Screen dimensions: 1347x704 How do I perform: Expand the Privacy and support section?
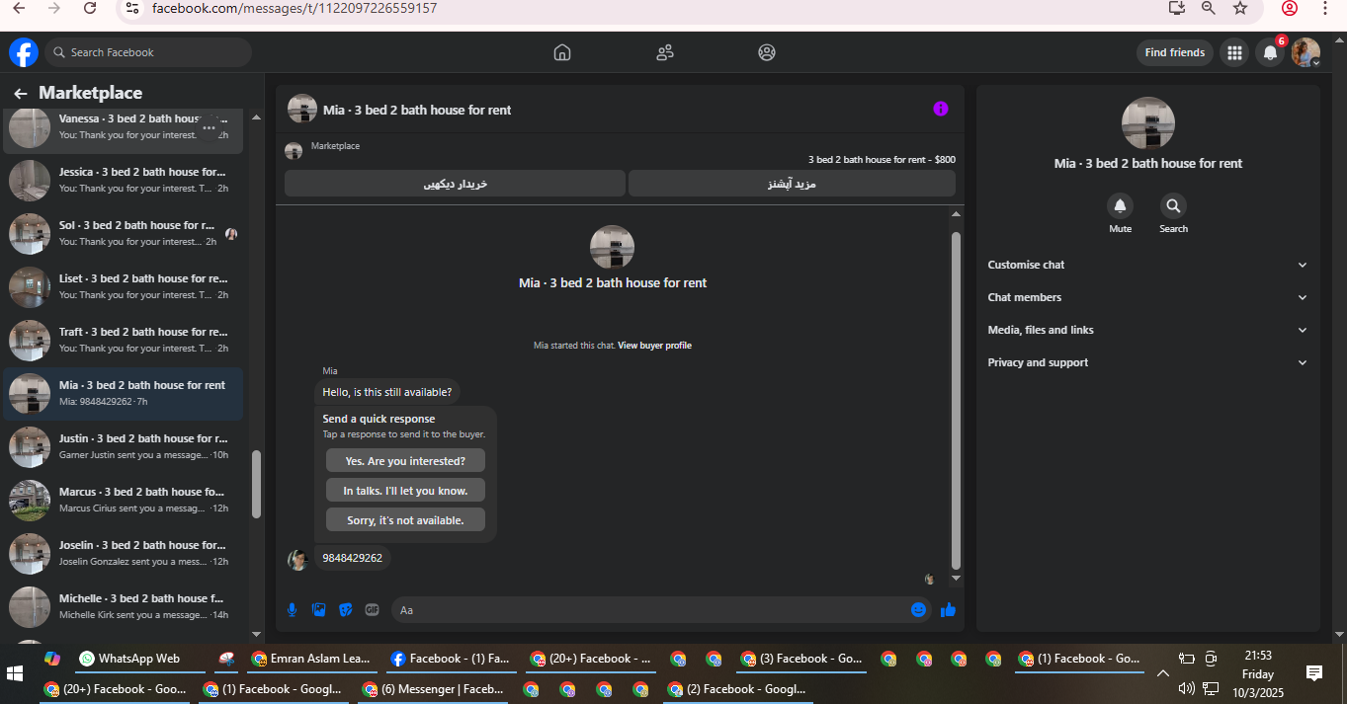[x=1147, y=362]
